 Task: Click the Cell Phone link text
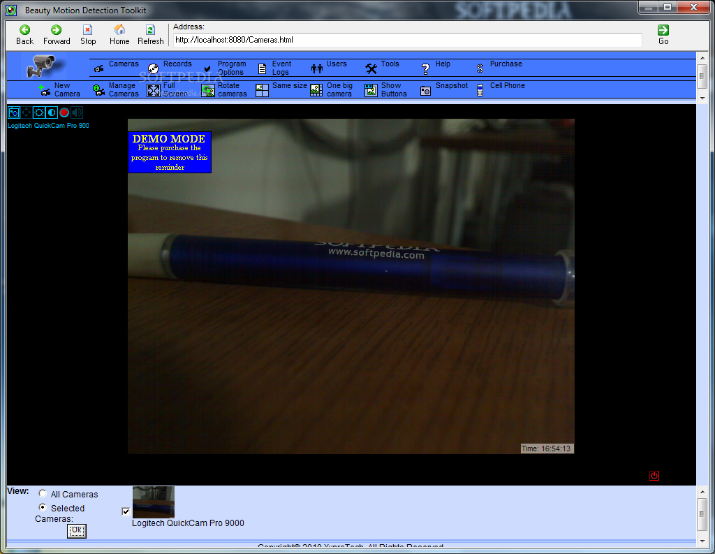tap(507, 85)
